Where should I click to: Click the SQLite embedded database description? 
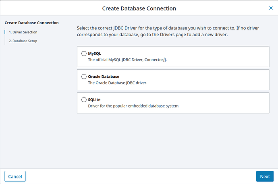click(x=133, y=106)
